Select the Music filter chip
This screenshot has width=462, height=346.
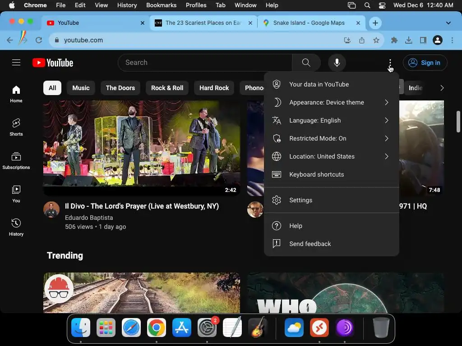(x=81, y=88)
